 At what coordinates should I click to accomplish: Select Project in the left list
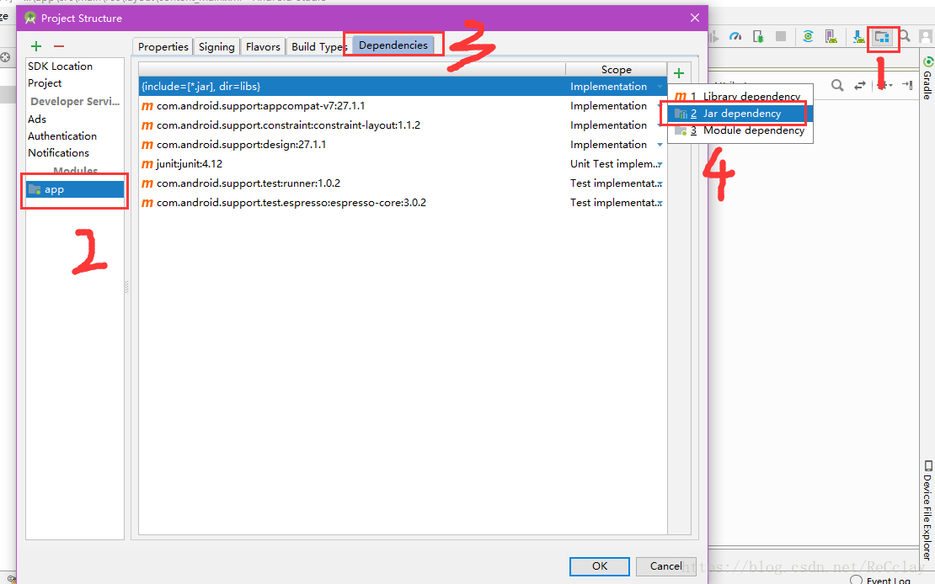(x=45, y=82)
